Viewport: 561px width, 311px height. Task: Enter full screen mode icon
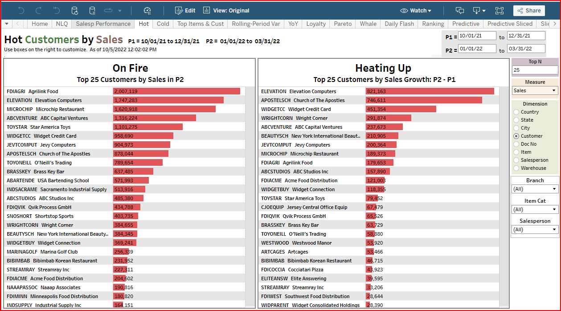point(499,11)
